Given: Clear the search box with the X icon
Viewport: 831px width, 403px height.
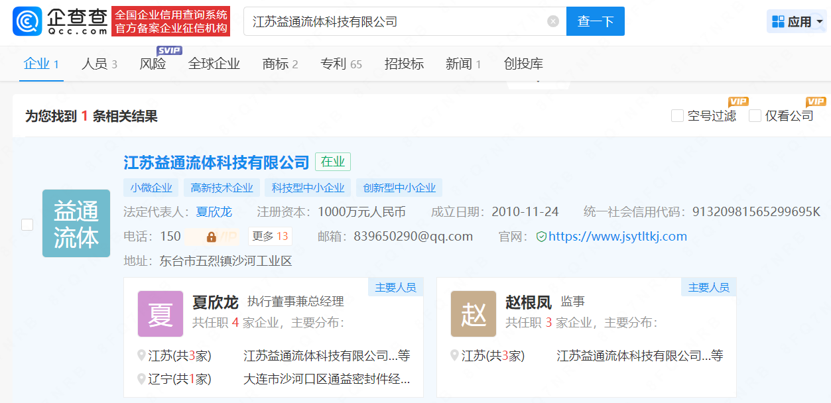Looking at the screenshot, I should pos(553,21).
